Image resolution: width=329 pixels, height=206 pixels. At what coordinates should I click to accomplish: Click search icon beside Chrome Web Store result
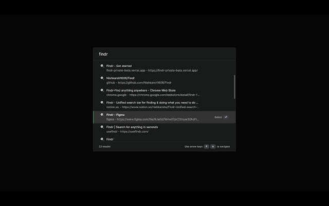click(x=102, y=91)
